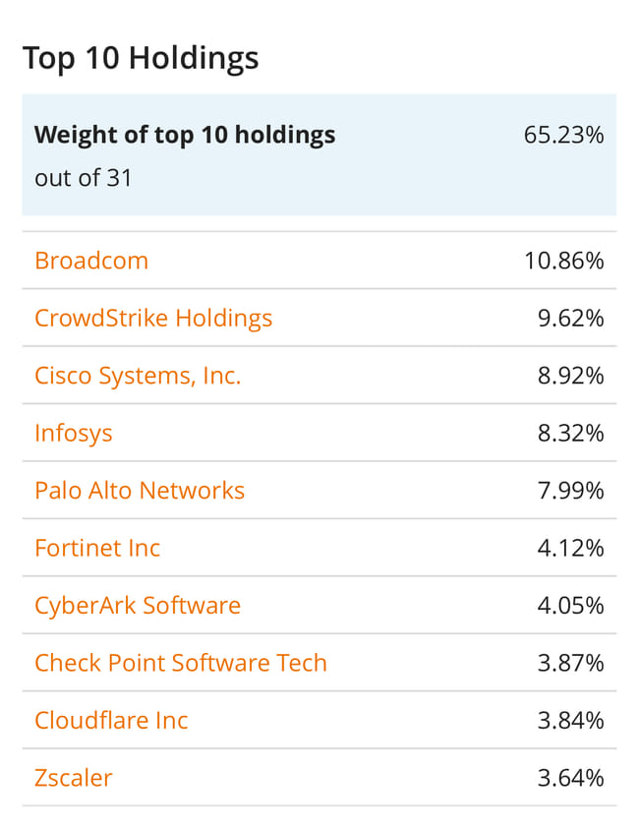Click the Top 10 Holdings heading

click(141, 58)
